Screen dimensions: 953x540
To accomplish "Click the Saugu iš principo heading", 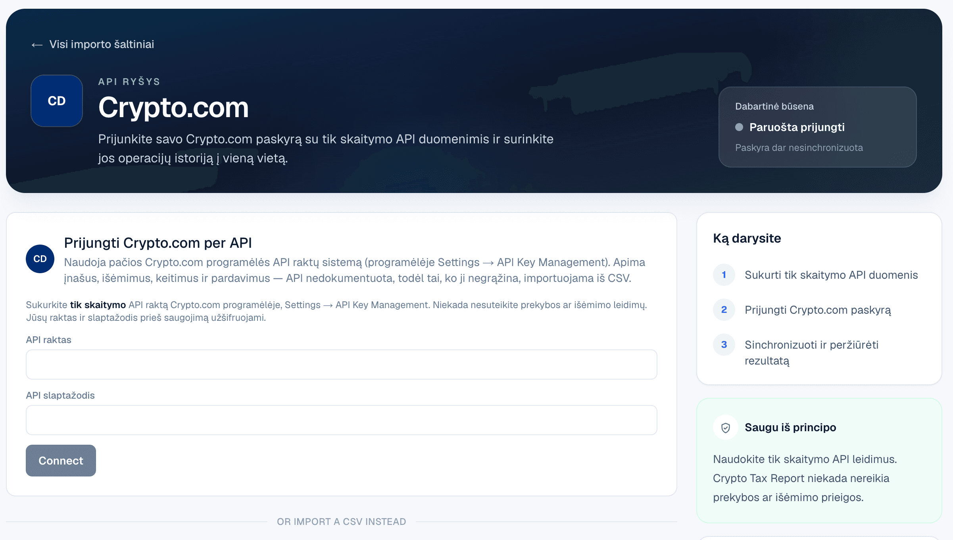I will (x=790, y=427).
